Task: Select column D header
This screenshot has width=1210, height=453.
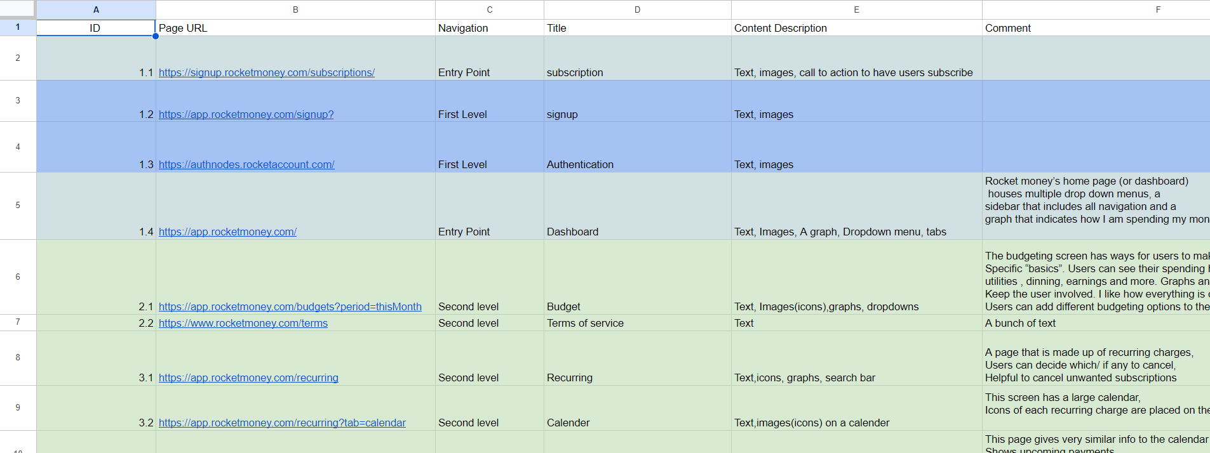Action: point(638,10)
